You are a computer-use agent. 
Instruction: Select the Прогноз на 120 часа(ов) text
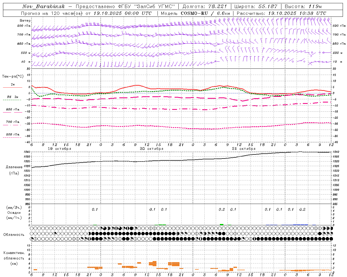click(52, 13)
